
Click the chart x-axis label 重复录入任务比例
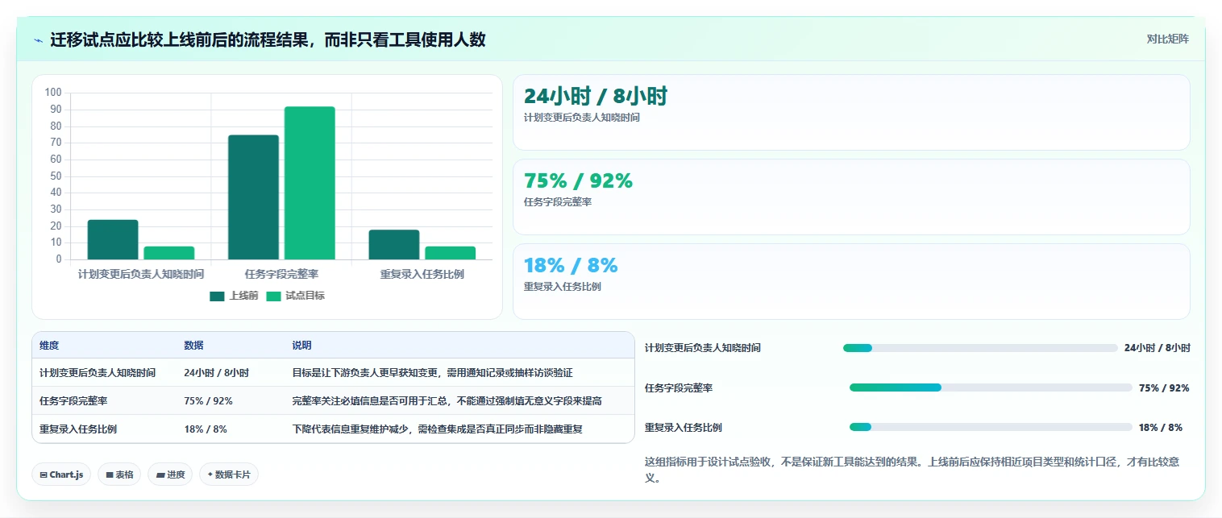click(422, 274)
